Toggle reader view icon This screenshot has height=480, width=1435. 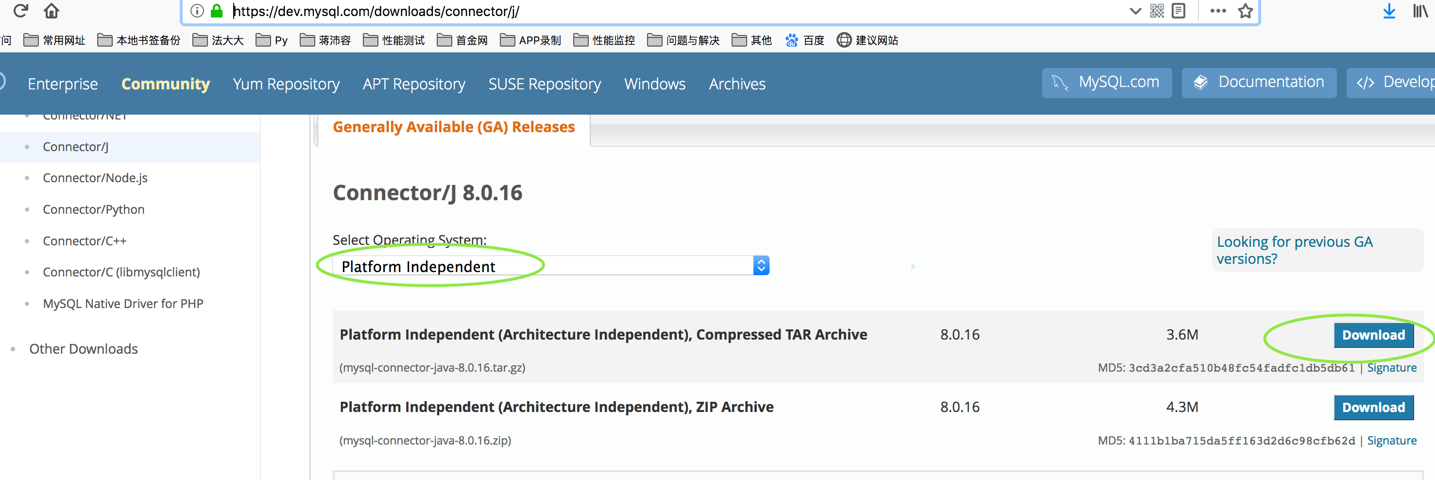point(1179,11)
